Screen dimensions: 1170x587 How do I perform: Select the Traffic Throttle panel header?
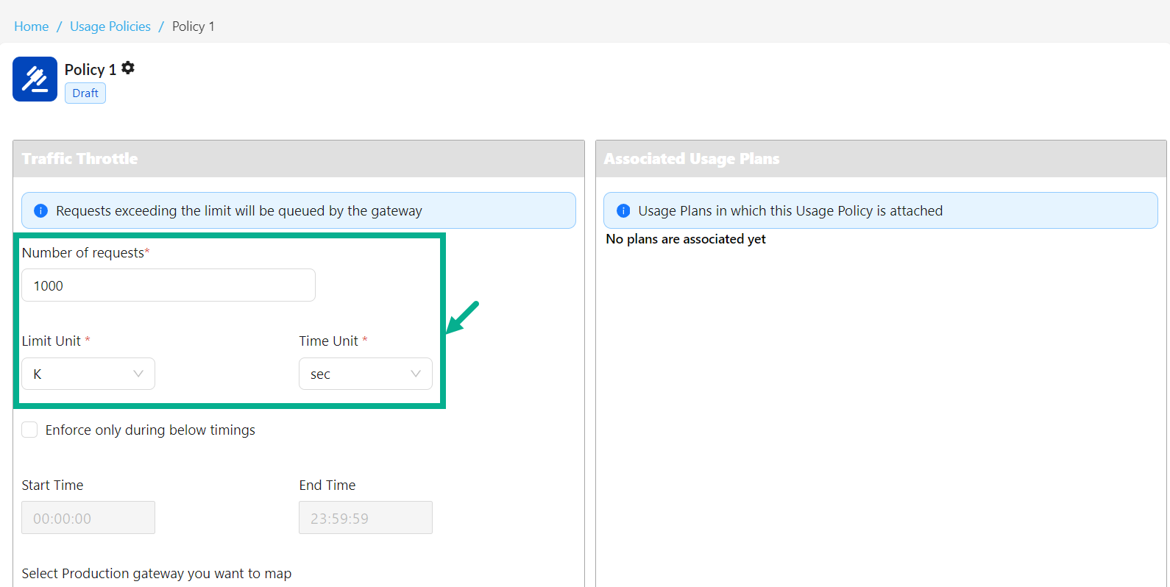click(x=79, y=159)
